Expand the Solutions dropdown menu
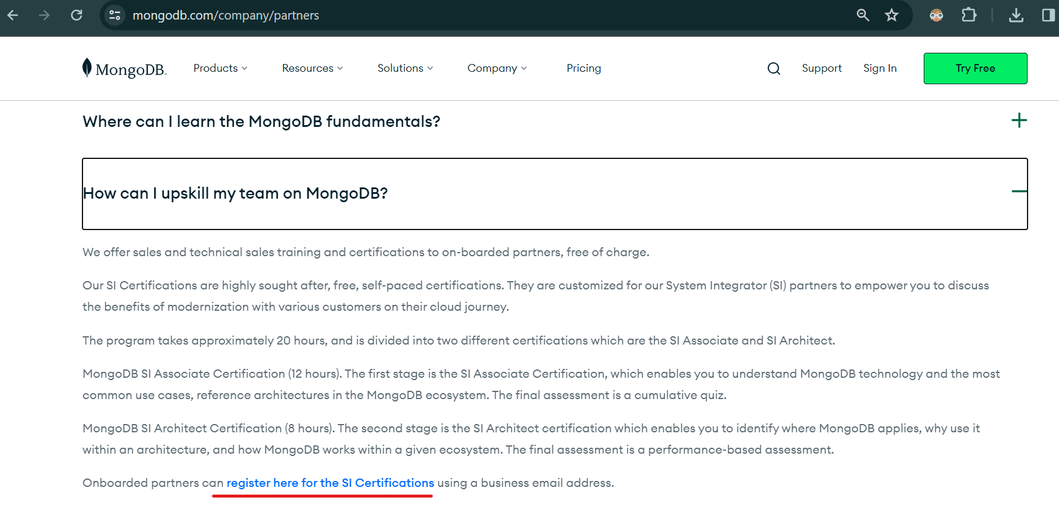The height and width of the screenshot is (510, 1059). (405, 68)
